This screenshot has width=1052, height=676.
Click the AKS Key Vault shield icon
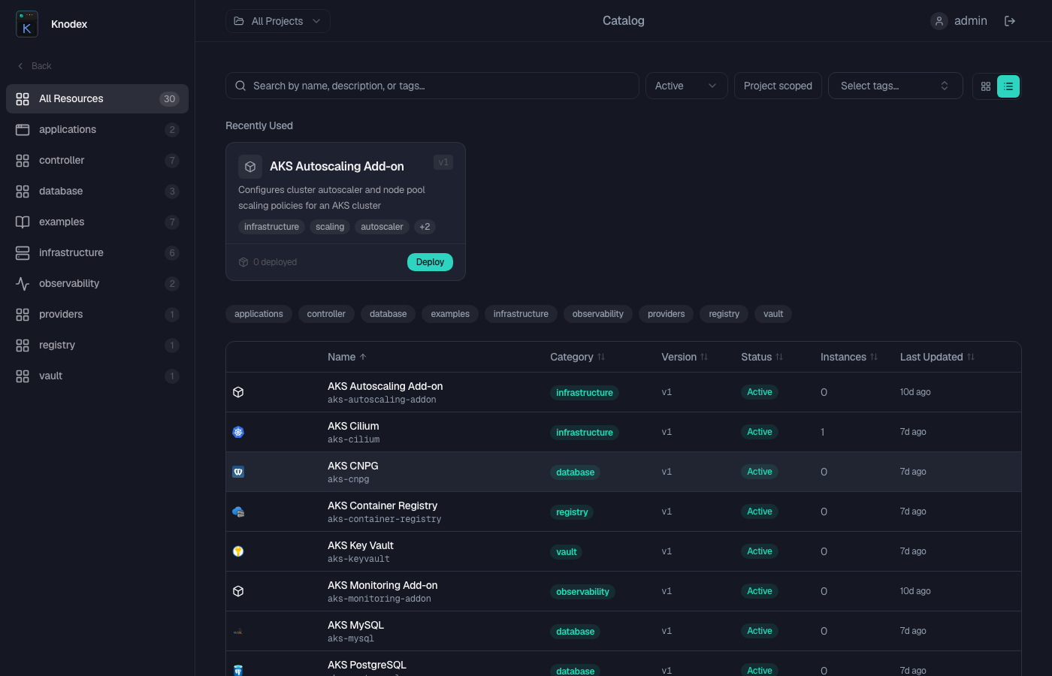pyautogui.click(x=237, y=551)
